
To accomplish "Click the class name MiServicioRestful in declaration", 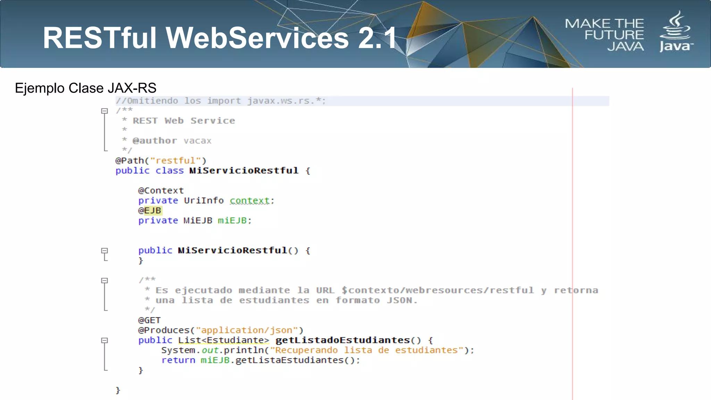I will 244,171.
